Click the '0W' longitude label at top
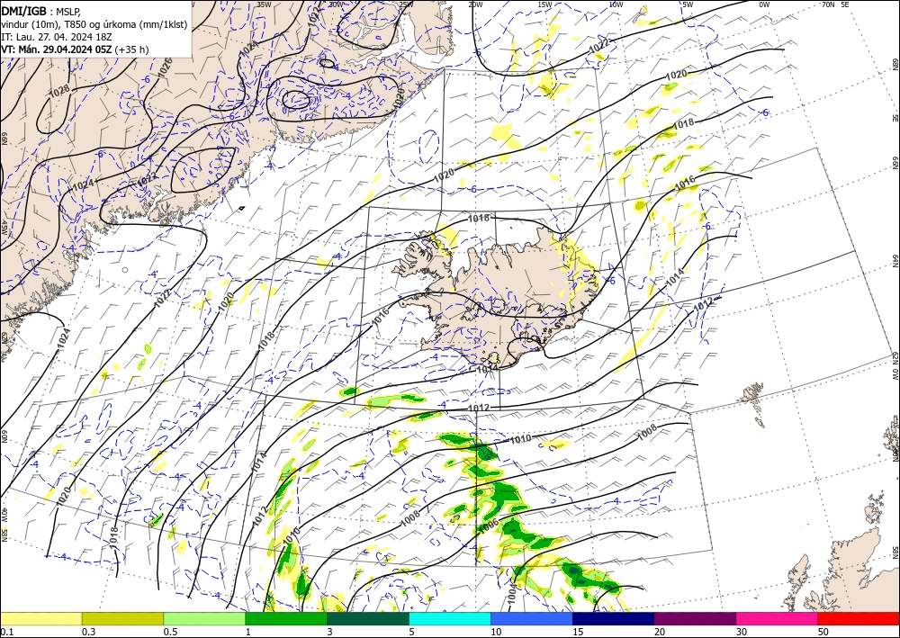The width and height of the screenshot is (900, 638). (x=764, y=4)
